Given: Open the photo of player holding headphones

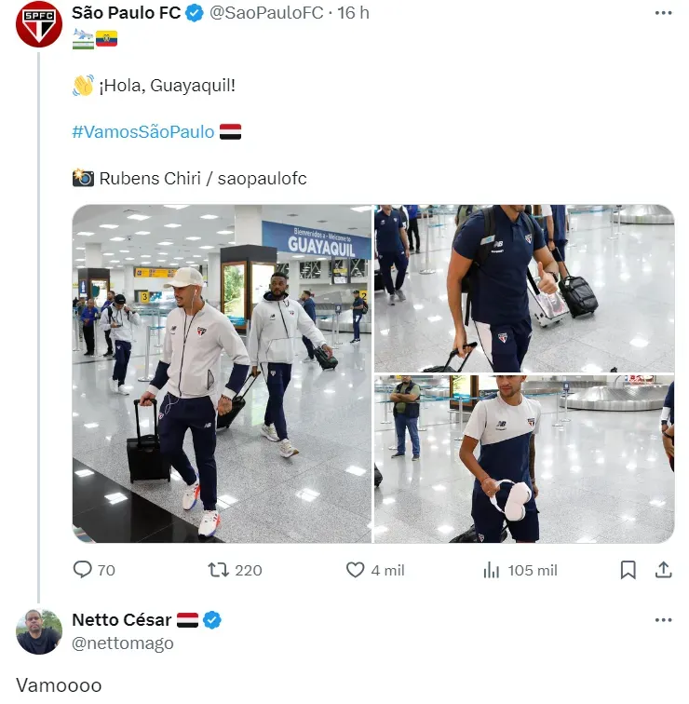Looking at the screenshot, I should [x=524, y=459].
